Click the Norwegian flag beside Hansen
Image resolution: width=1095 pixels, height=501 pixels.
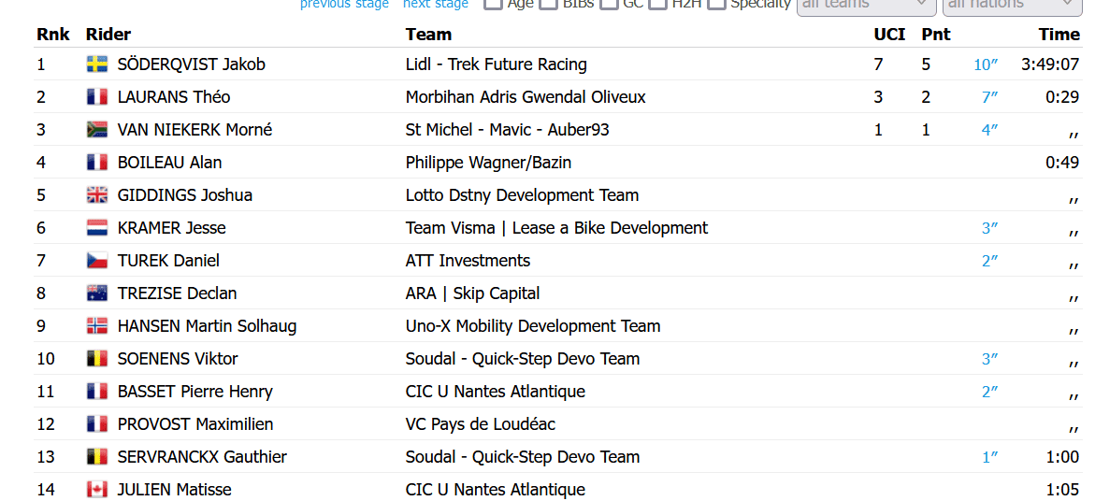pos(96,326)
